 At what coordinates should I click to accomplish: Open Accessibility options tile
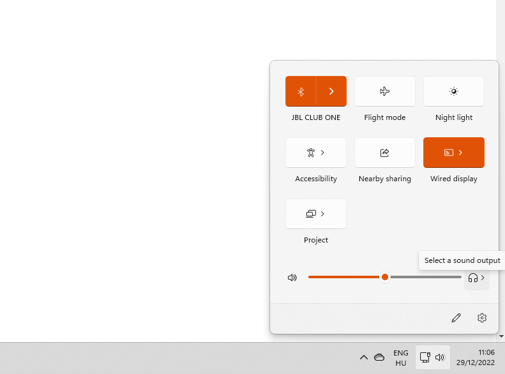(x=316, y=153)
